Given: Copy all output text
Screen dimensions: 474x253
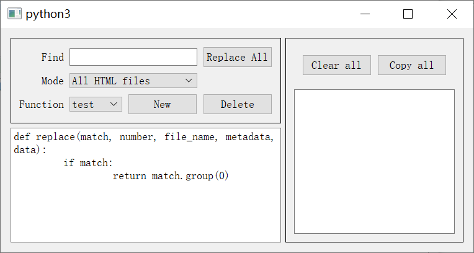Looking at the screenshot, I should (x=411, y=65).
